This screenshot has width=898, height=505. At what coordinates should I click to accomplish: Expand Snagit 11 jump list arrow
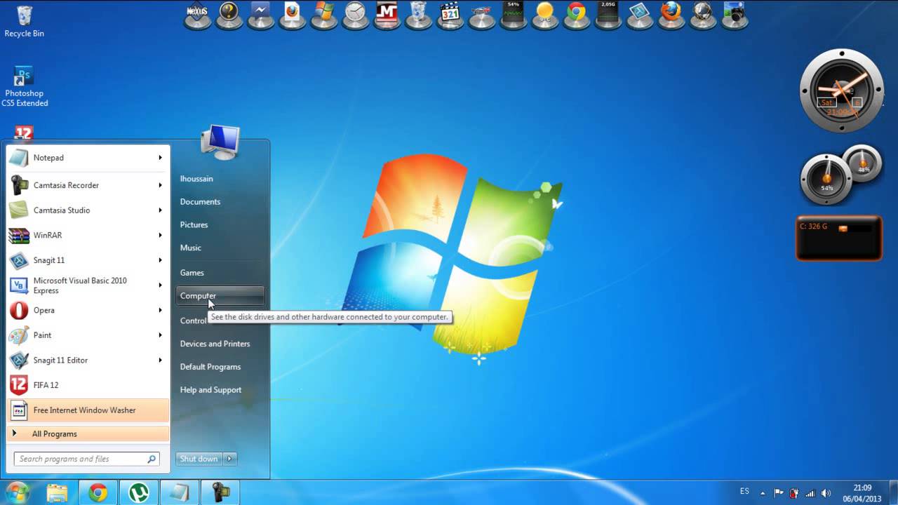point(160,260)
